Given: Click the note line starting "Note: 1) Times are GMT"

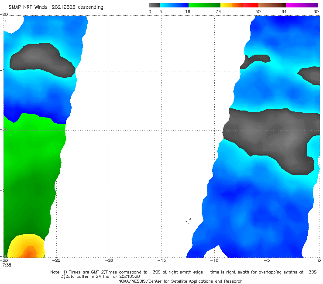Looking at the screenshot, I should [183, 272].
